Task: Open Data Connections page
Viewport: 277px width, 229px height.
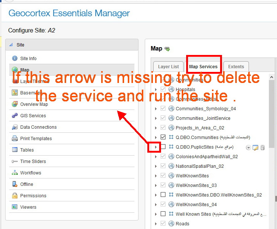Action: pos(72,127)
